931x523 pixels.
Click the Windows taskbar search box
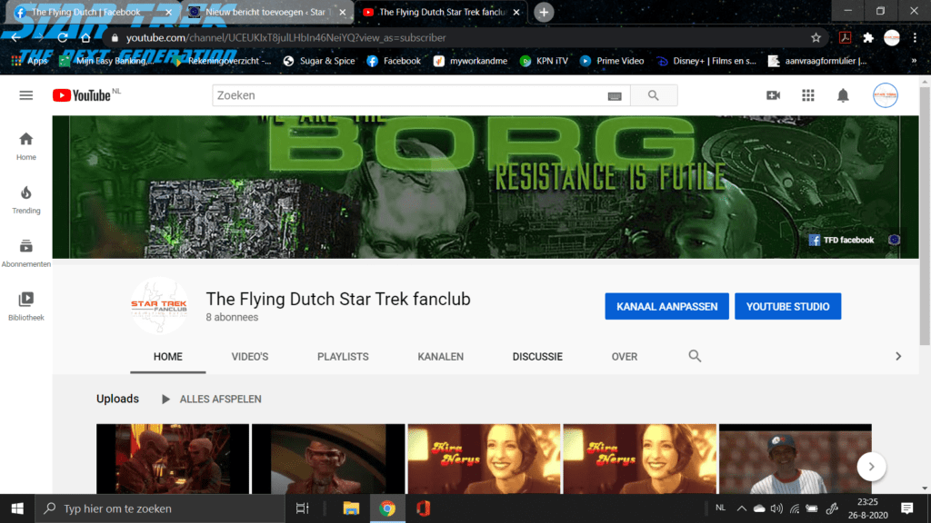(x=160, y=508)
